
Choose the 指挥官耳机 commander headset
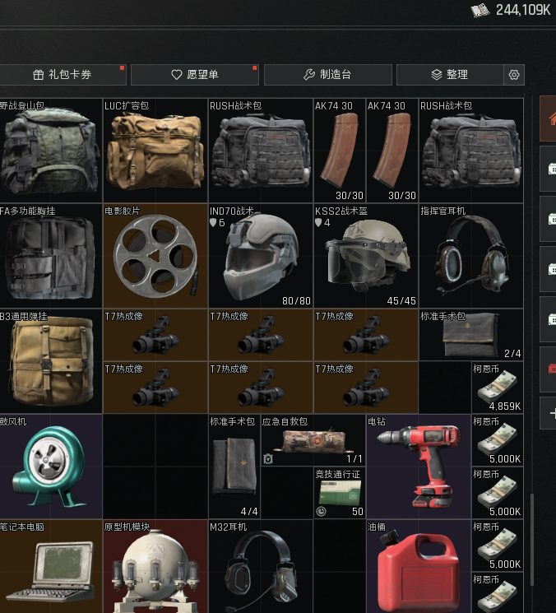coord(470,256)
